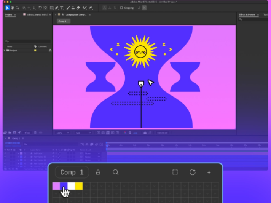The image size is (271, 203).
Task: Switch to the Effect Controls tab
Action: tap(37, 15)
